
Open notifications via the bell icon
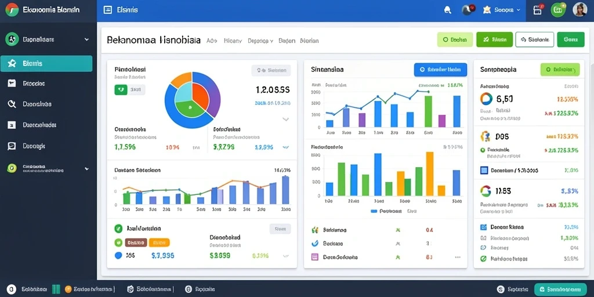[447, 10]
